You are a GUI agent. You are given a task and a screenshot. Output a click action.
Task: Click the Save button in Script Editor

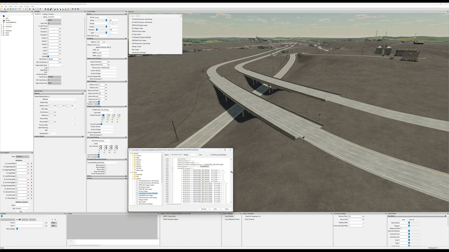(215, 209)
